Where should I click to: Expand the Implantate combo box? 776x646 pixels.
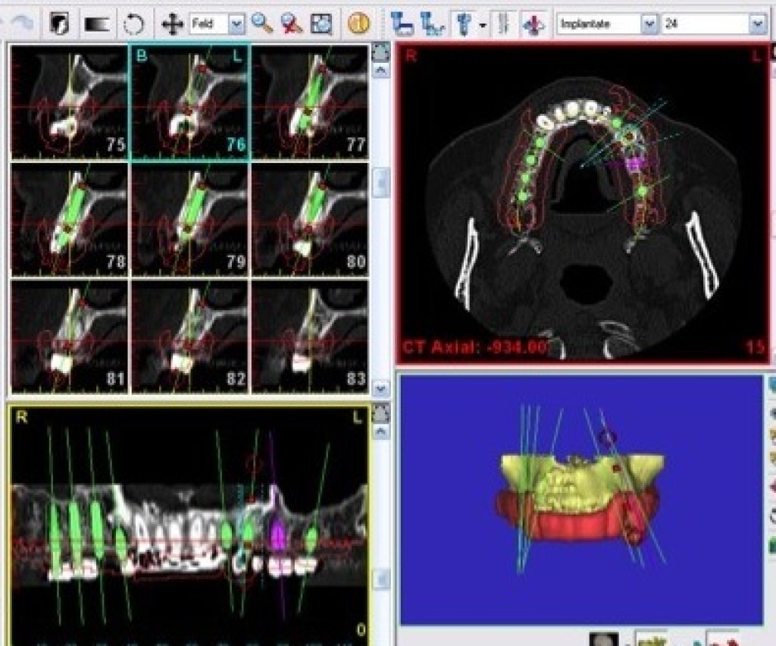click(x=649, y=24)
